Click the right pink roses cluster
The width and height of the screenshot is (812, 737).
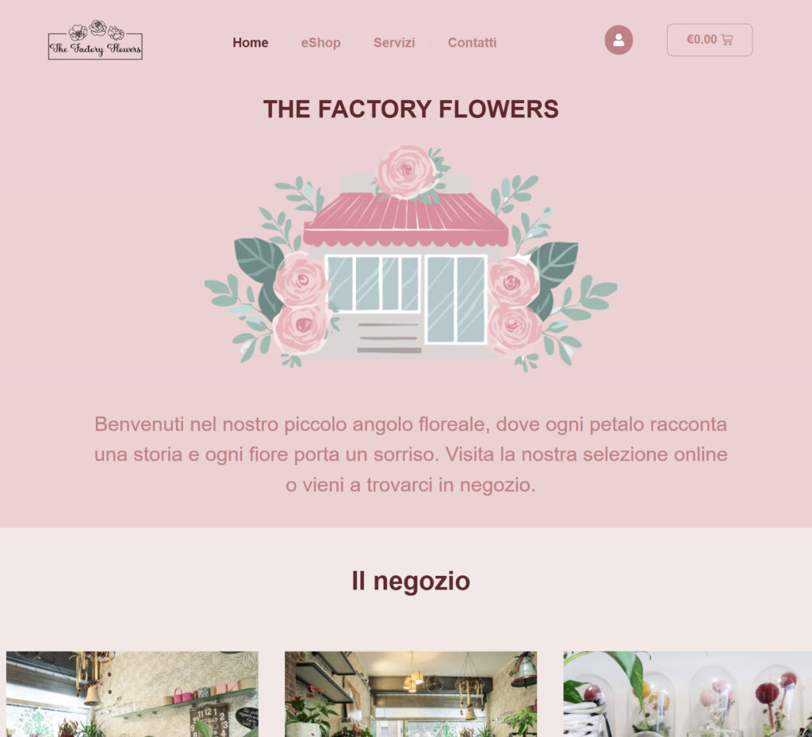[x=514, y=305]
